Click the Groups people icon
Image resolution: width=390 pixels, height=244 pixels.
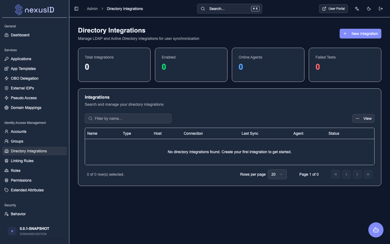click(6, 141)
